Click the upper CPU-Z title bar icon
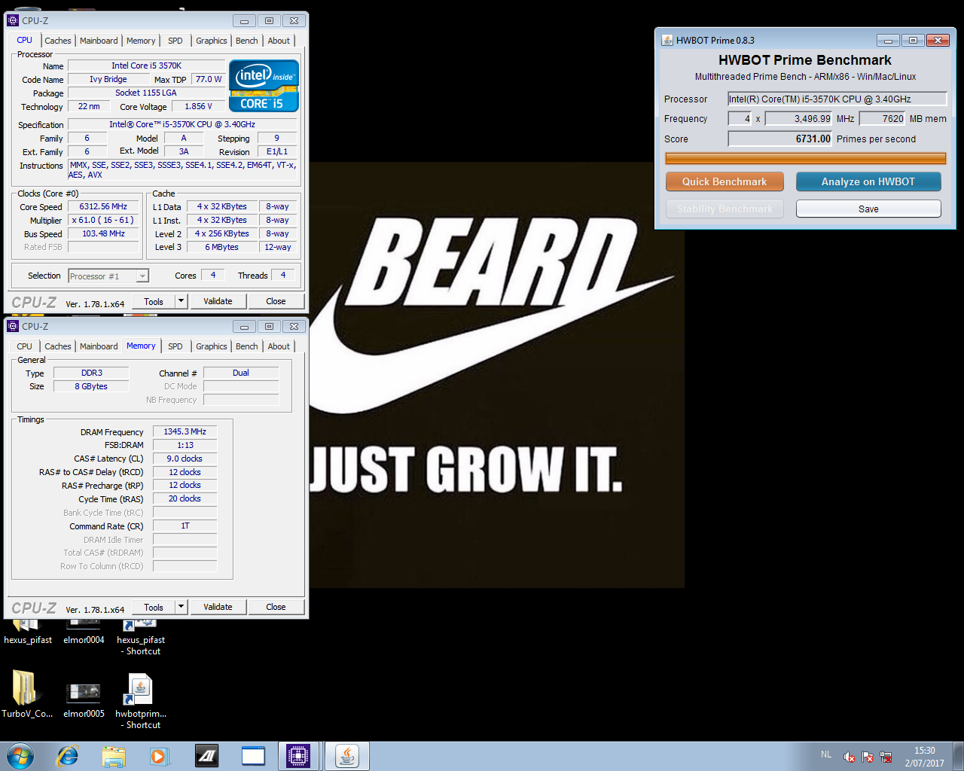 coord(13,20)
